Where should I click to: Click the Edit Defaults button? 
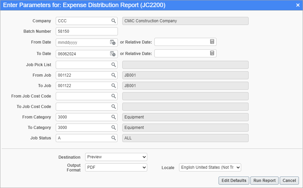234,181
